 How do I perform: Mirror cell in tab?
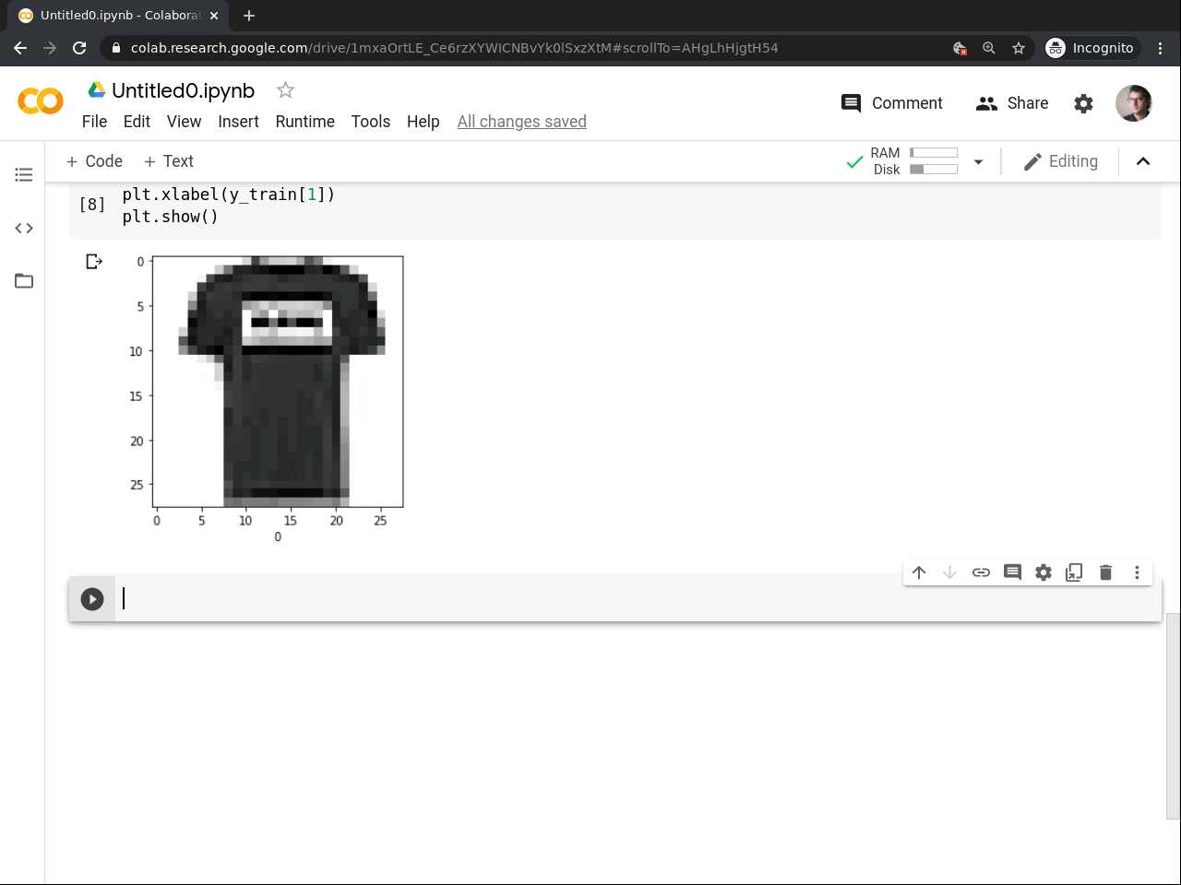click(x=1074, y=572)
